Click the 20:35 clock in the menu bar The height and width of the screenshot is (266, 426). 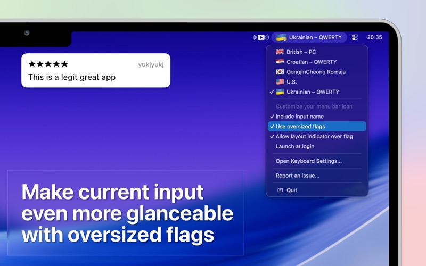point(374,37)
